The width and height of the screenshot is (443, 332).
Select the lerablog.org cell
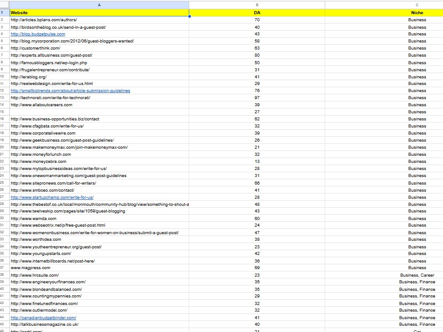(x=99, y=77)
